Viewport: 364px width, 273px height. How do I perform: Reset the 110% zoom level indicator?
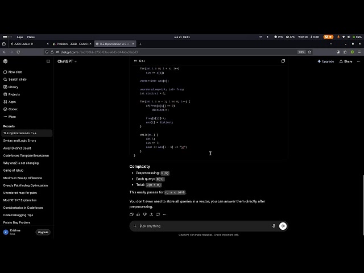(x=301, y=52)
